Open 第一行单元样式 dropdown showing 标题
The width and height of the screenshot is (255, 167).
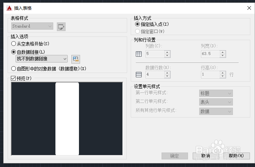click(216, 93)
